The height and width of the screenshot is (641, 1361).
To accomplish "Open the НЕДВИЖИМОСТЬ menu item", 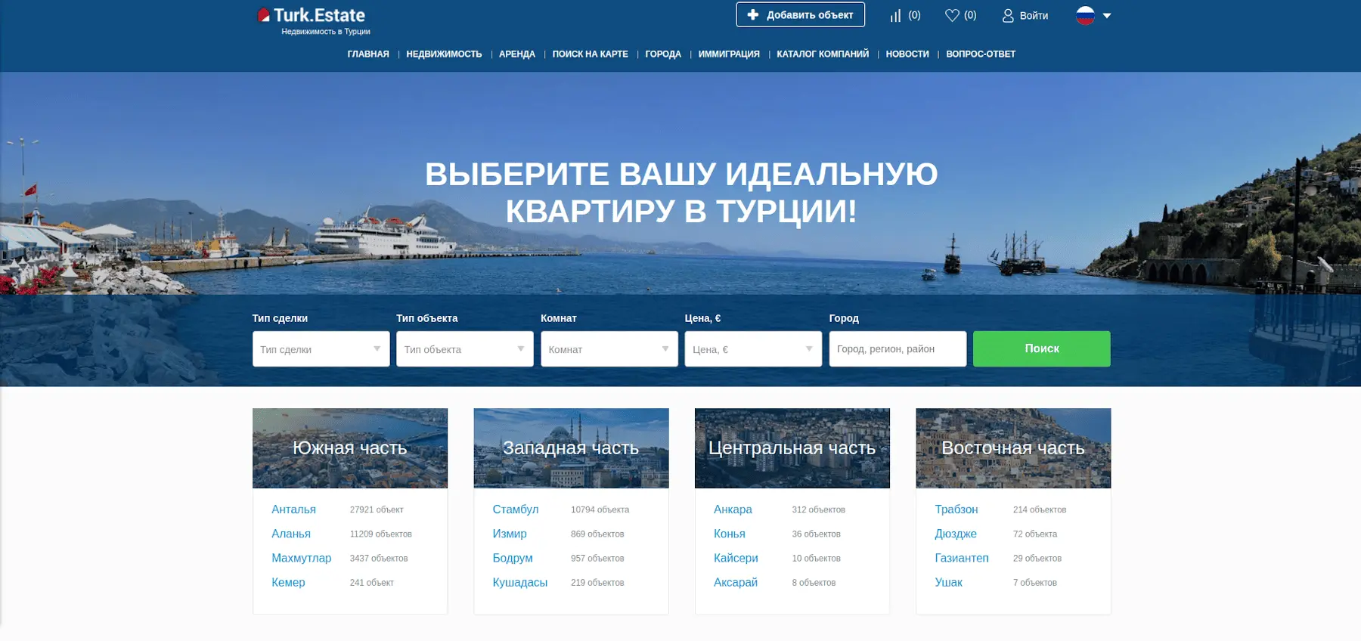I will (x=444, y=54).
